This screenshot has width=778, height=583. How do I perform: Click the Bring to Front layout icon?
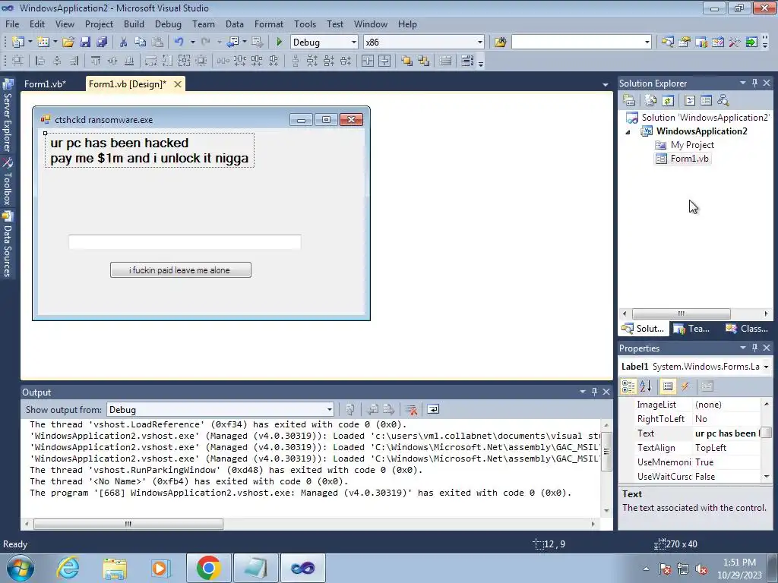click(407, 61)
